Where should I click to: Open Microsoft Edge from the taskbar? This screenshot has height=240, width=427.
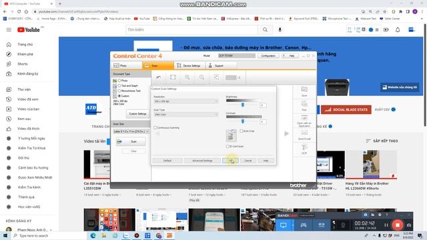click(x=93, y=235)
